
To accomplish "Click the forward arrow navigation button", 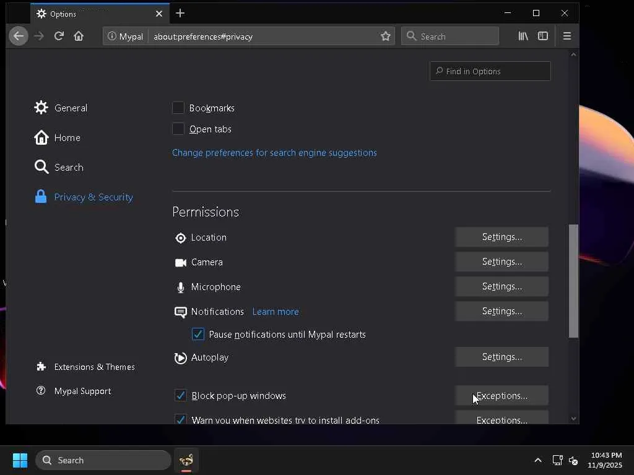I will tap(39, 36).
